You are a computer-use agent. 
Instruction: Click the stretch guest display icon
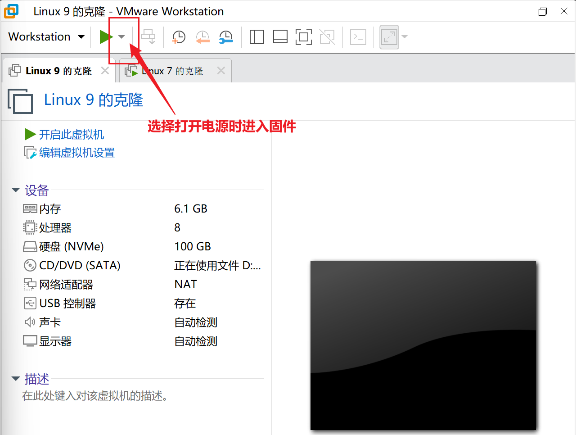tap(389, 37)
